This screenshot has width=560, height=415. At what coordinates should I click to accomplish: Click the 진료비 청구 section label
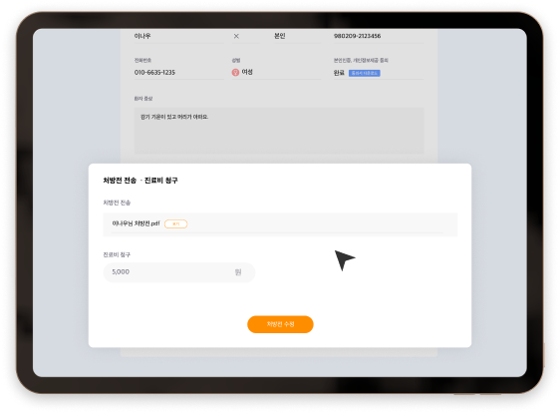117,254
